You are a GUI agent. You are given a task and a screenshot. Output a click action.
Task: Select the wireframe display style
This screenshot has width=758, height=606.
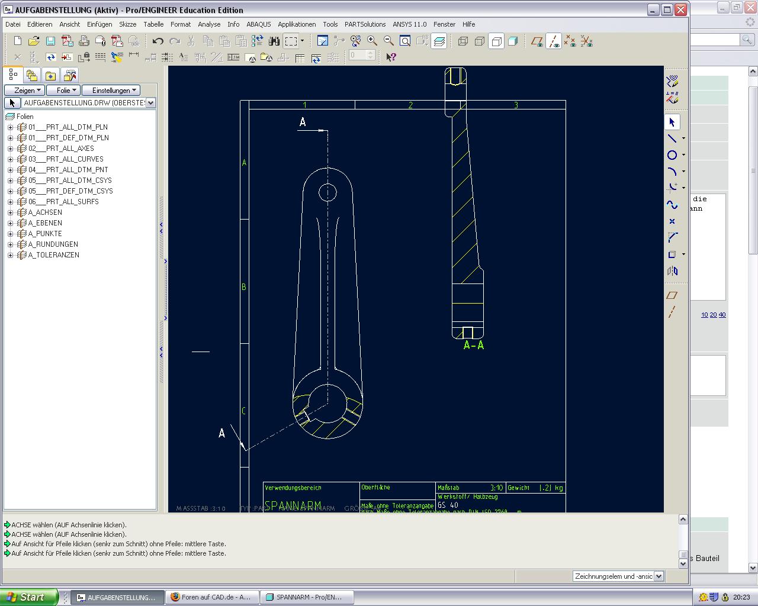click(463, 41)
